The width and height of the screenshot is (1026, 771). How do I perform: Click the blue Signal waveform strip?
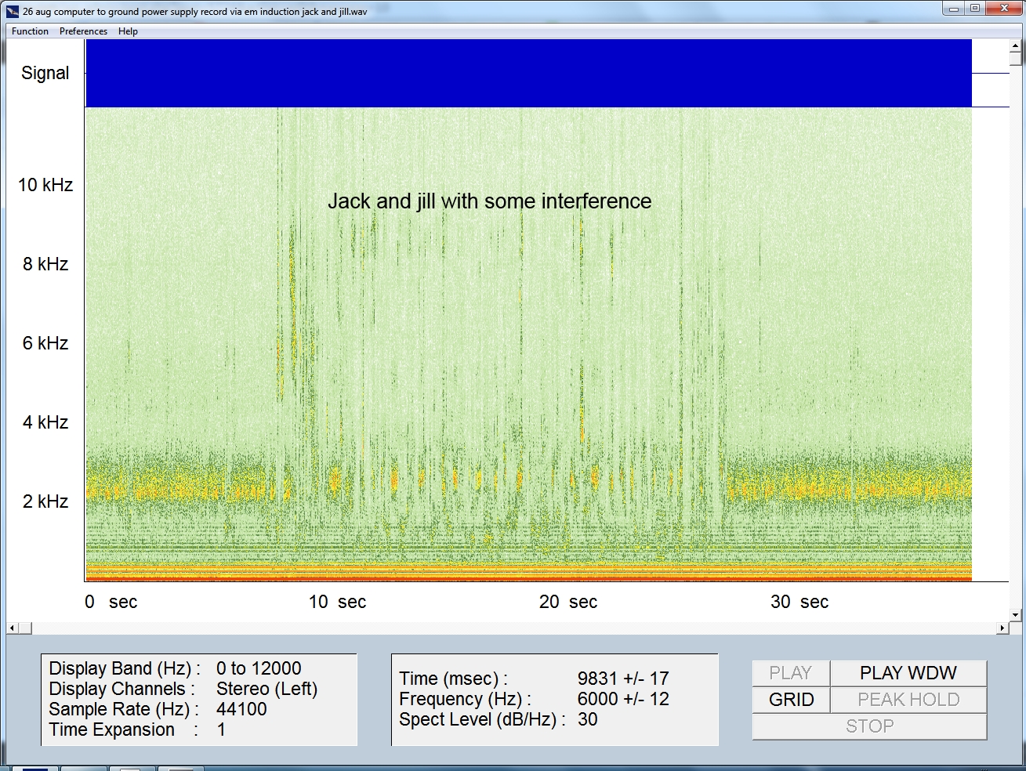pos(528,73)
